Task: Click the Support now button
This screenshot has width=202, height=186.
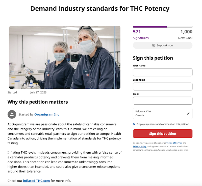Action: (163, 45)
